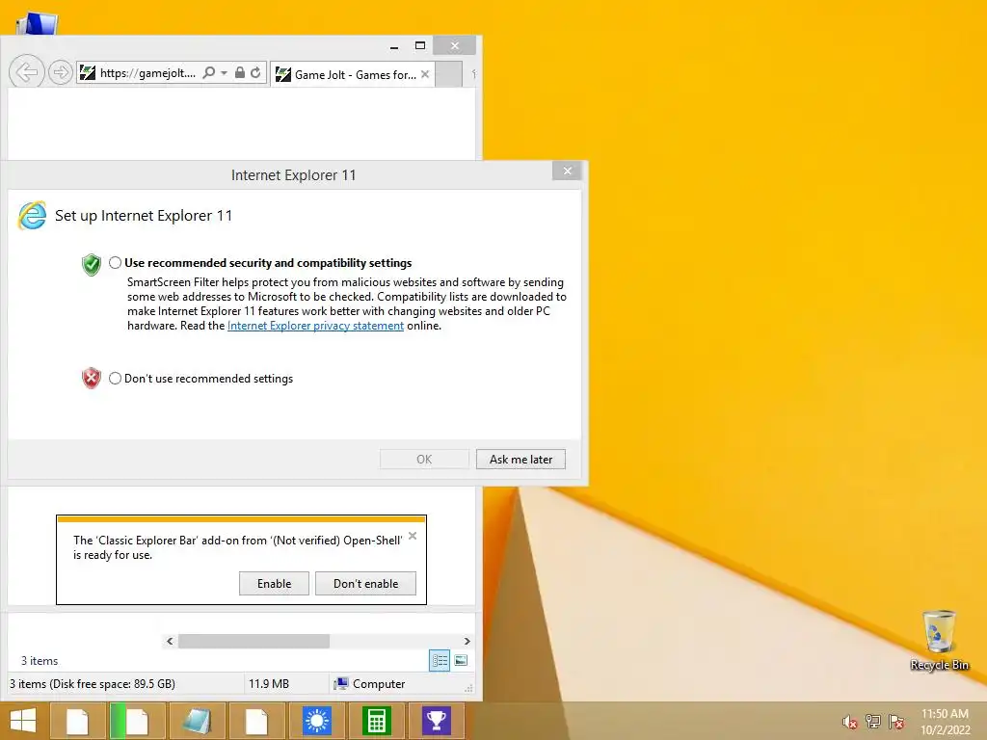Open the blue sun weather taskbar app
987x740 pixels.
tap(316, 721)
